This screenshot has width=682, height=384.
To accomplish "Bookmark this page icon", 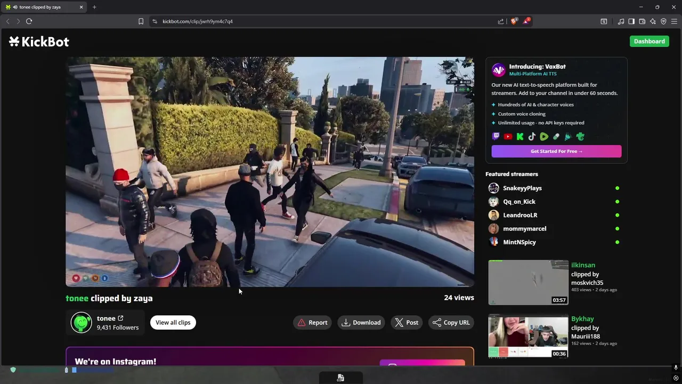I will click(141, 21).
